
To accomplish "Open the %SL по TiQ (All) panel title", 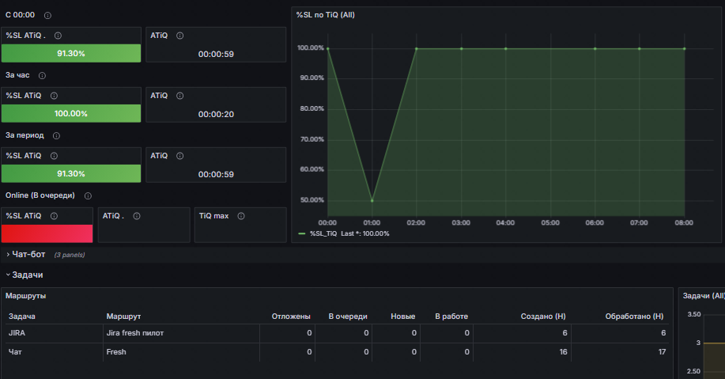I will click(x=326, y=15).
